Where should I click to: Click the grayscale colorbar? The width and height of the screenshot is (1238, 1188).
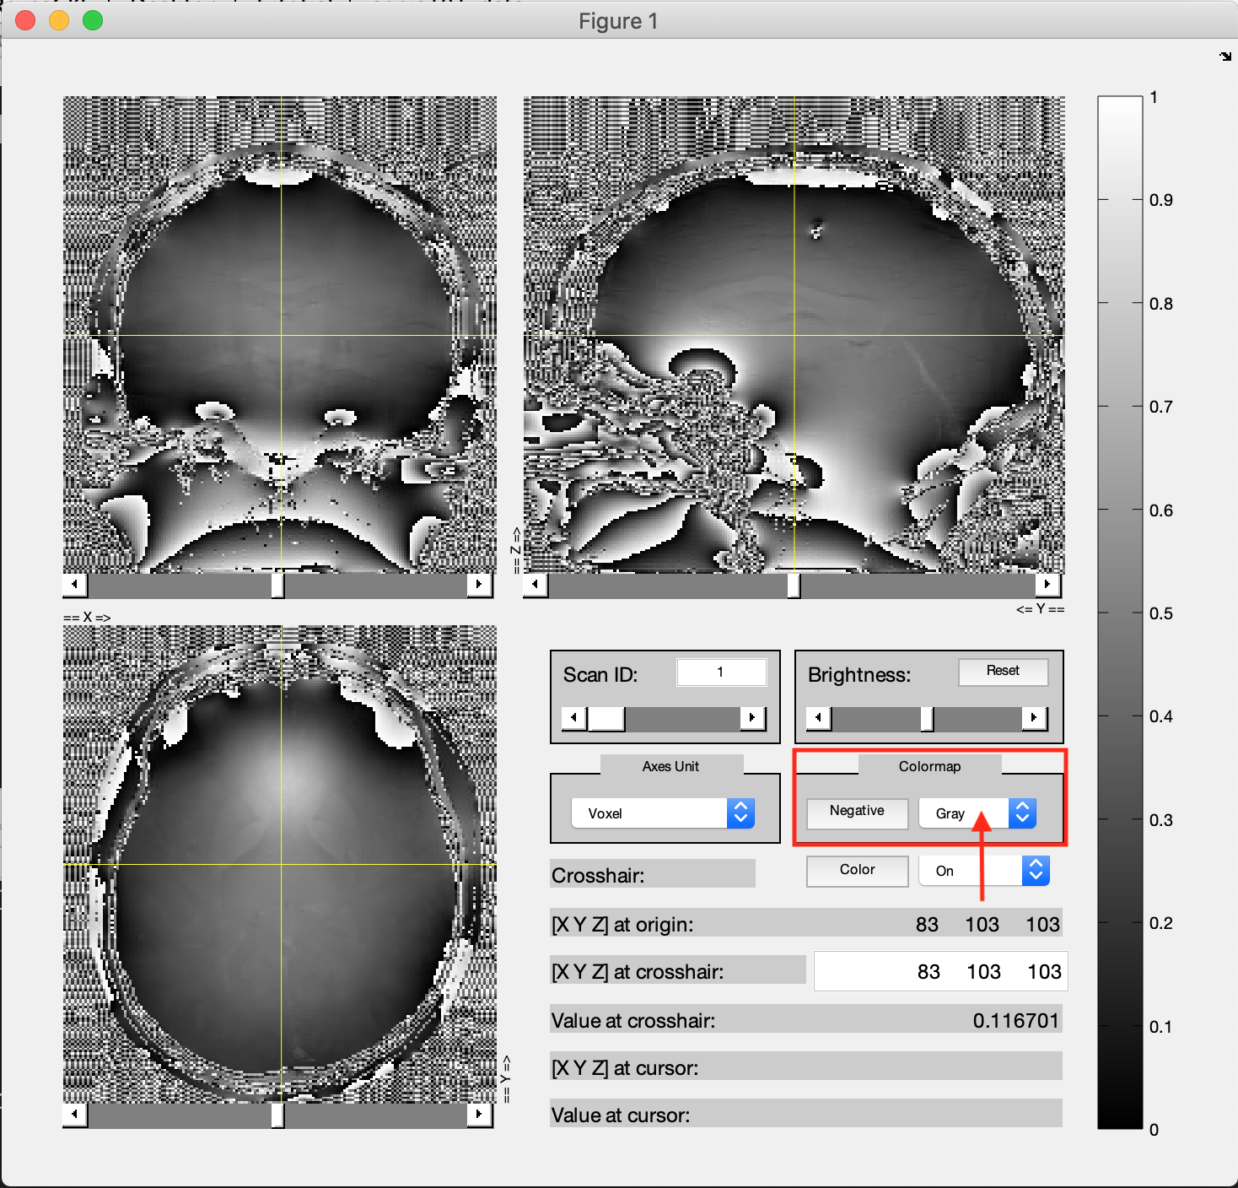[1120, 613]
